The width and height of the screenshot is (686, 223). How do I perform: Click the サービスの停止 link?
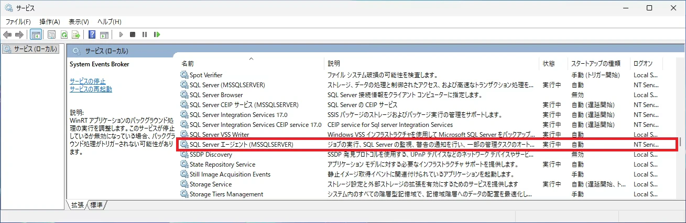coord(88,81)
